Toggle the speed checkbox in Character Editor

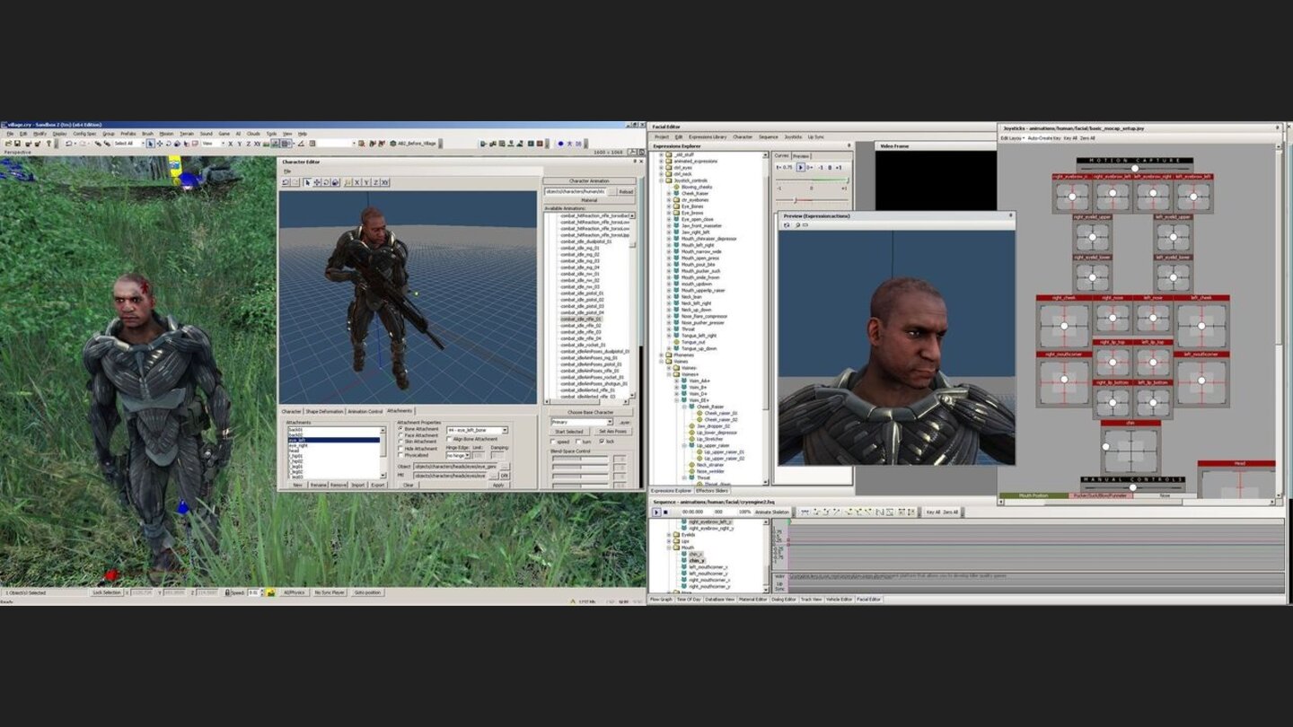553,442
